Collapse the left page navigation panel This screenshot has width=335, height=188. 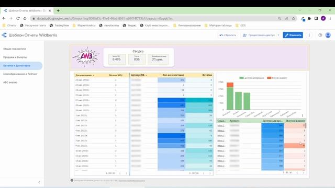pos(39,182)
